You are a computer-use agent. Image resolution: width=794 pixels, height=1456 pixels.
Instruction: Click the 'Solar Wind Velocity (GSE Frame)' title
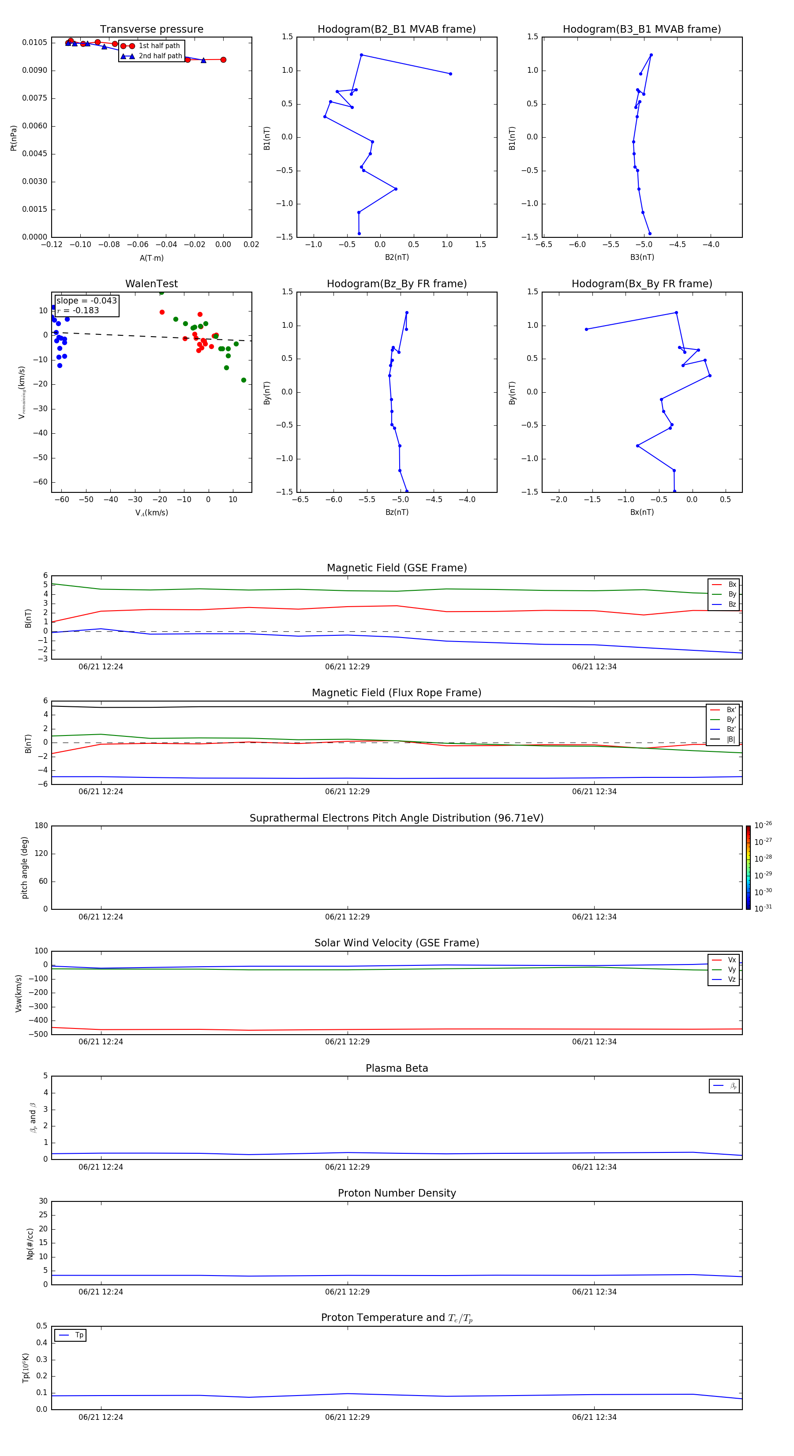pyautogui.click(x=397, y=943)
